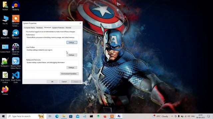213x119 pixels.
Task: Open the Mail app from the taskbar
Action: pos(78,116)
